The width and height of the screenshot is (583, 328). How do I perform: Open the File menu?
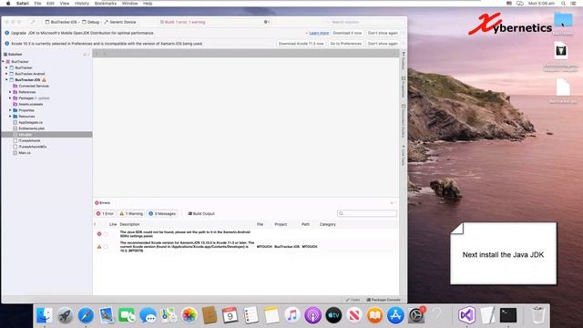pos(37,4)
